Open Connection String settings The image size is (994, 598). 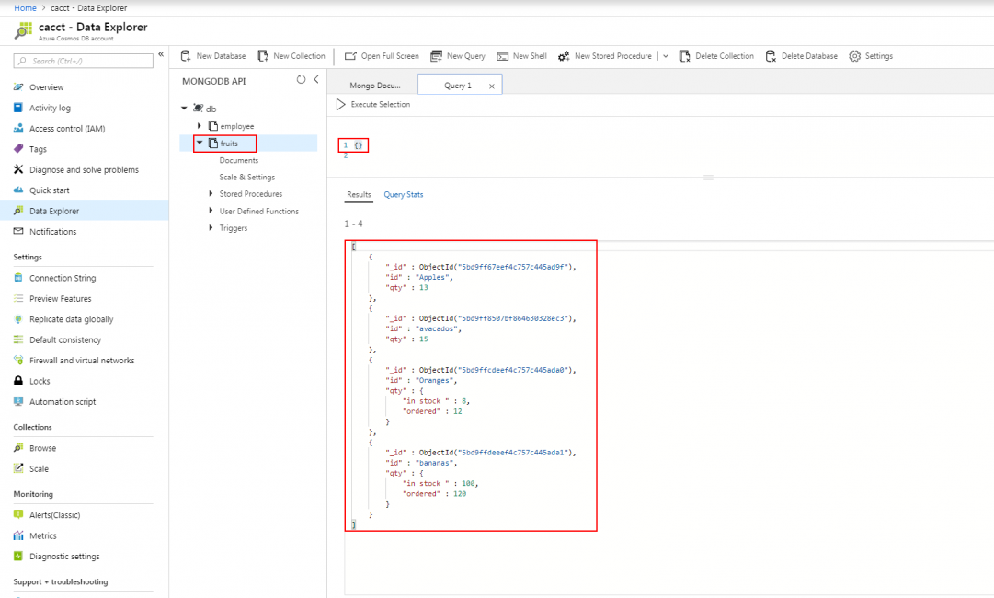pyautogui.click(x=63, y=278)
